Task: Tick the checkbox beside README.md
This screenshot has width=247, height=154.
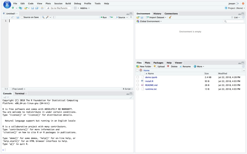Action: 138,85
